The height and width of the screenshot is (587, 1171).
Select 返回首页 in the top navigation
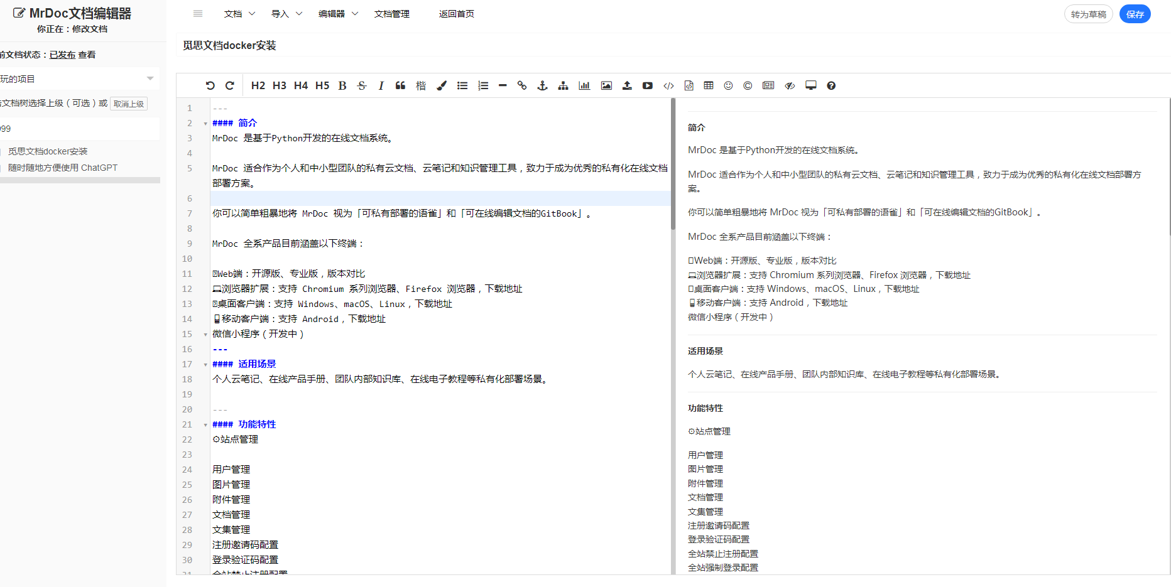[457, 13]
